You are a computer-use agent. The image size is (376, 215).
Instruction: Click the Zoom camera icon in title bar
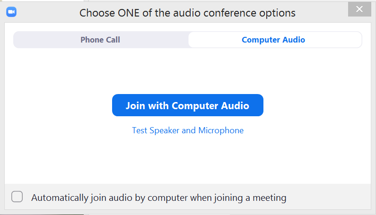coord(11,12)
